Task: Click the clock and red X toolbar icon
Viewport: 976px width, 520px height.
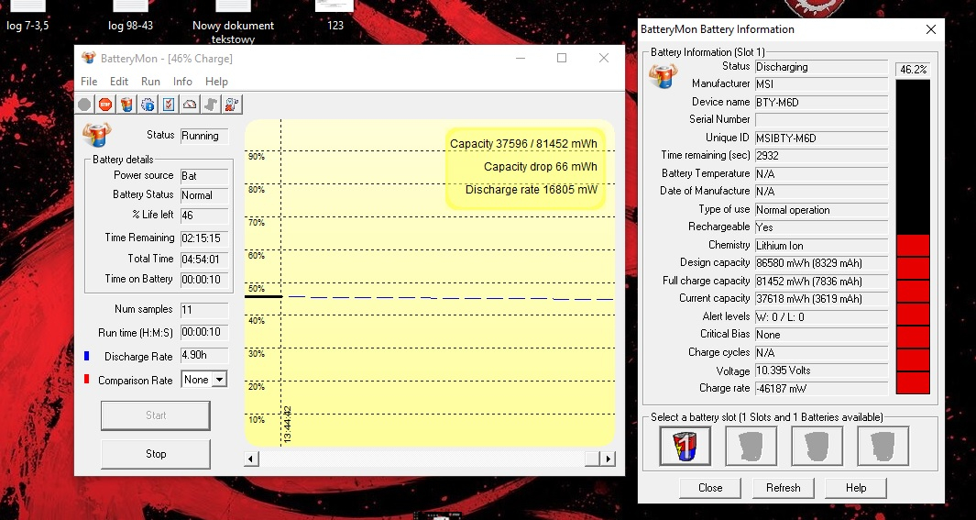Action: coord(232,105)
